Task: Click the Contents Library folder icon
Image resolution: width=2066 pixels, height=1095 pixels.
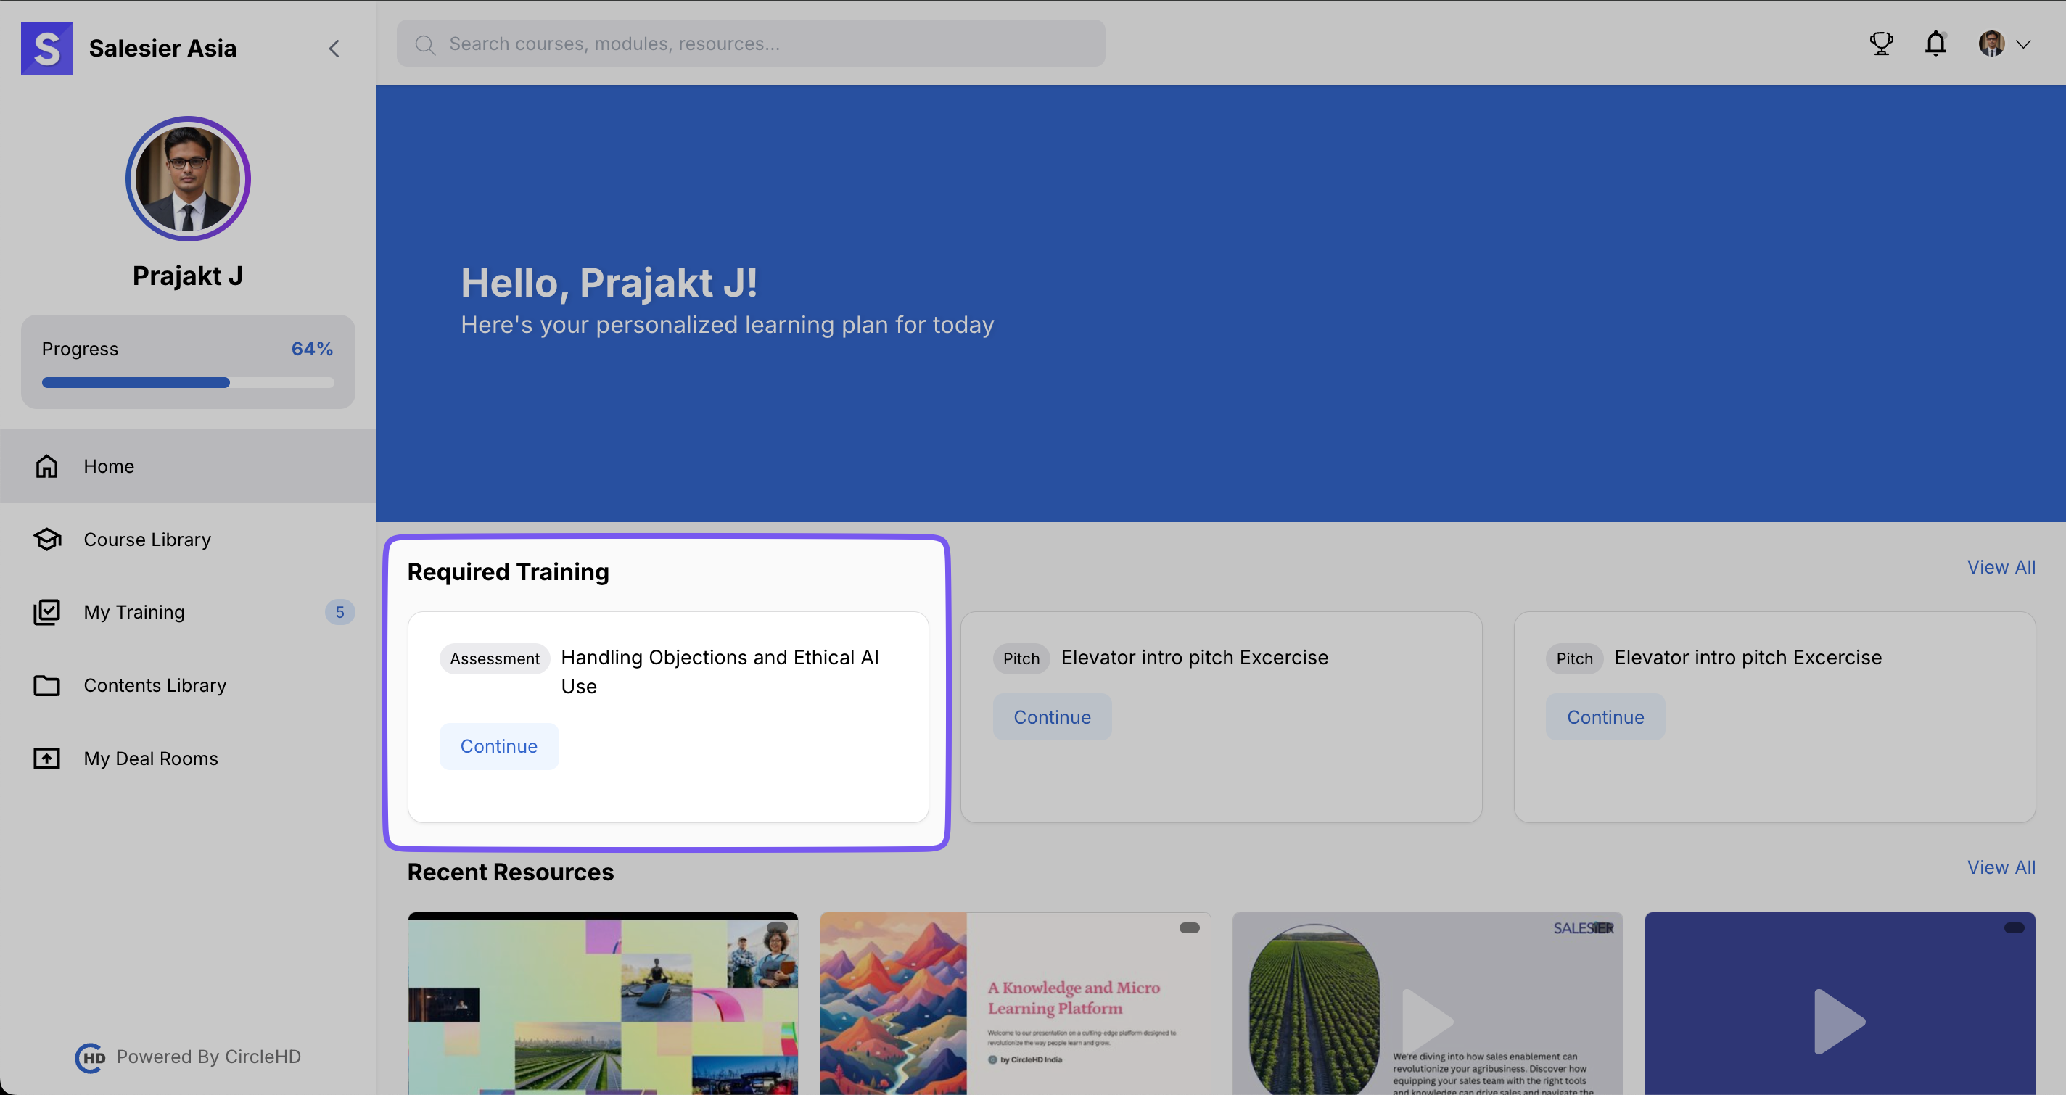Action: click(x=46, y=685)
